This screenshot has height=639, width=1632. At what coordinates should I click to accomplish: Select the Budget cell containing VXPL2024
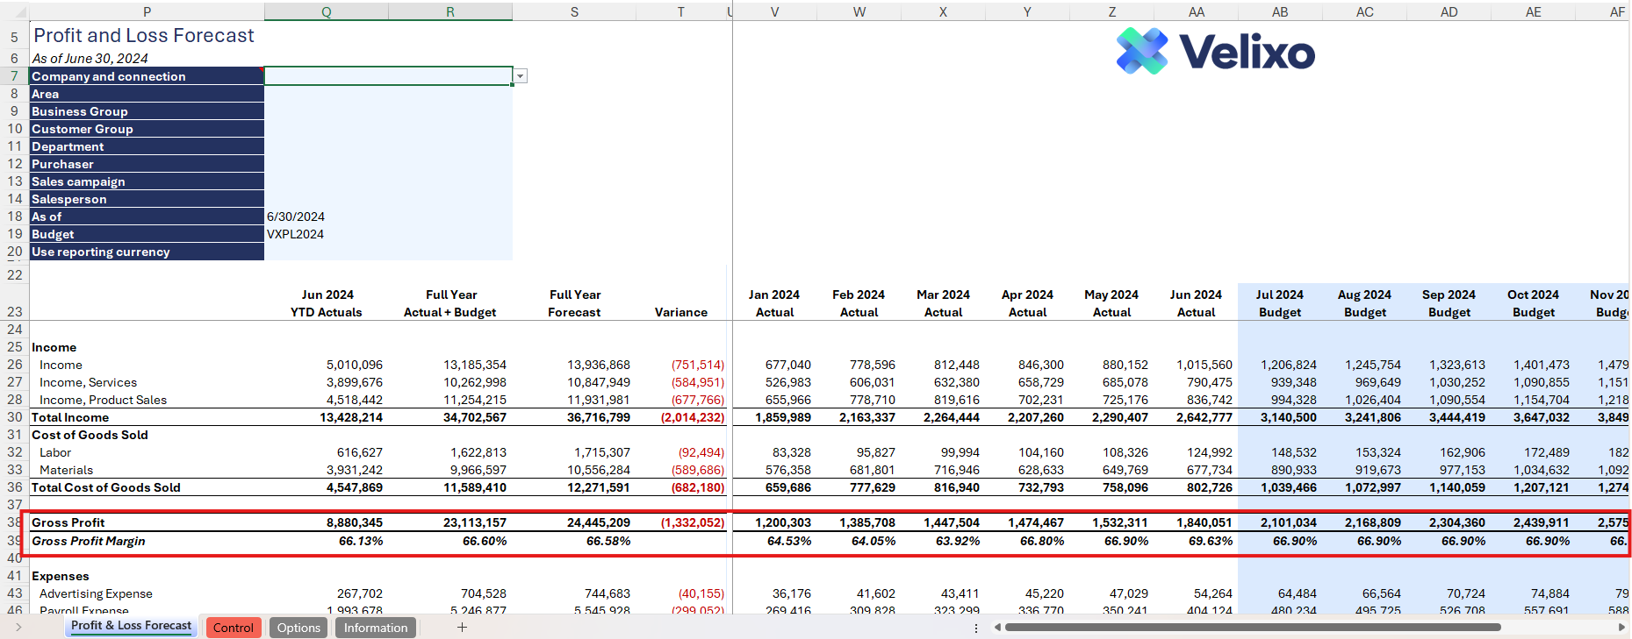coord(387,234)
